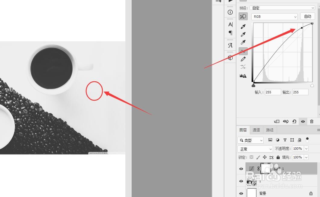Open the 类型 layer filter dropdown
Image resolution: width=320 pixels, height=197 pixels.
251,140
